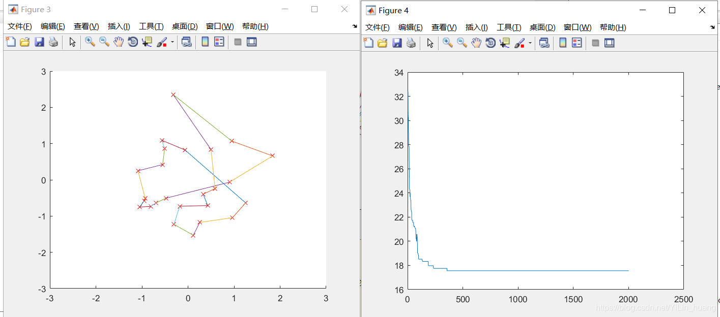Open 帮助(H) menu in Figure 4
720x317 pixels.
coord(613,27)
